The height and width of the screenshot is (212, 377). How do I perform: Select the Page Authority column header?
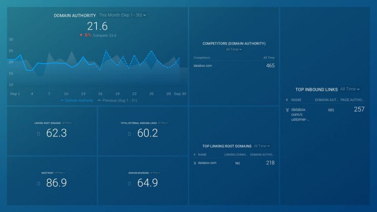(352, 100)
